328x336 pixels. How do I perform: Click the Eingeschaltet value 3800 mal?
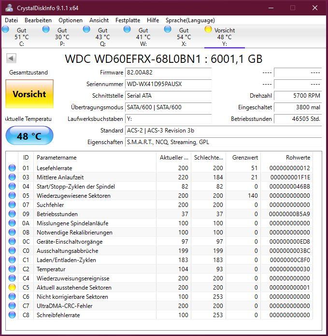click(x=298, y=107)
